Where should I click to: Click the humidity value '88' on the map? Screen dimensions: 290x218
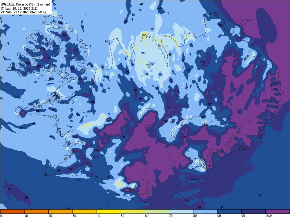[x=153, y=64]
